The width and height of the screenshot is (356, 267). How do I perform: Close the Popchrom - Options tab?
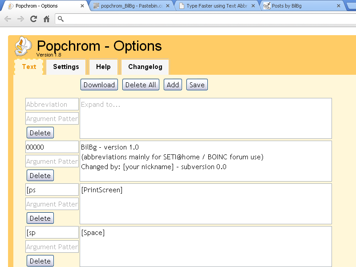pos(82,6)
